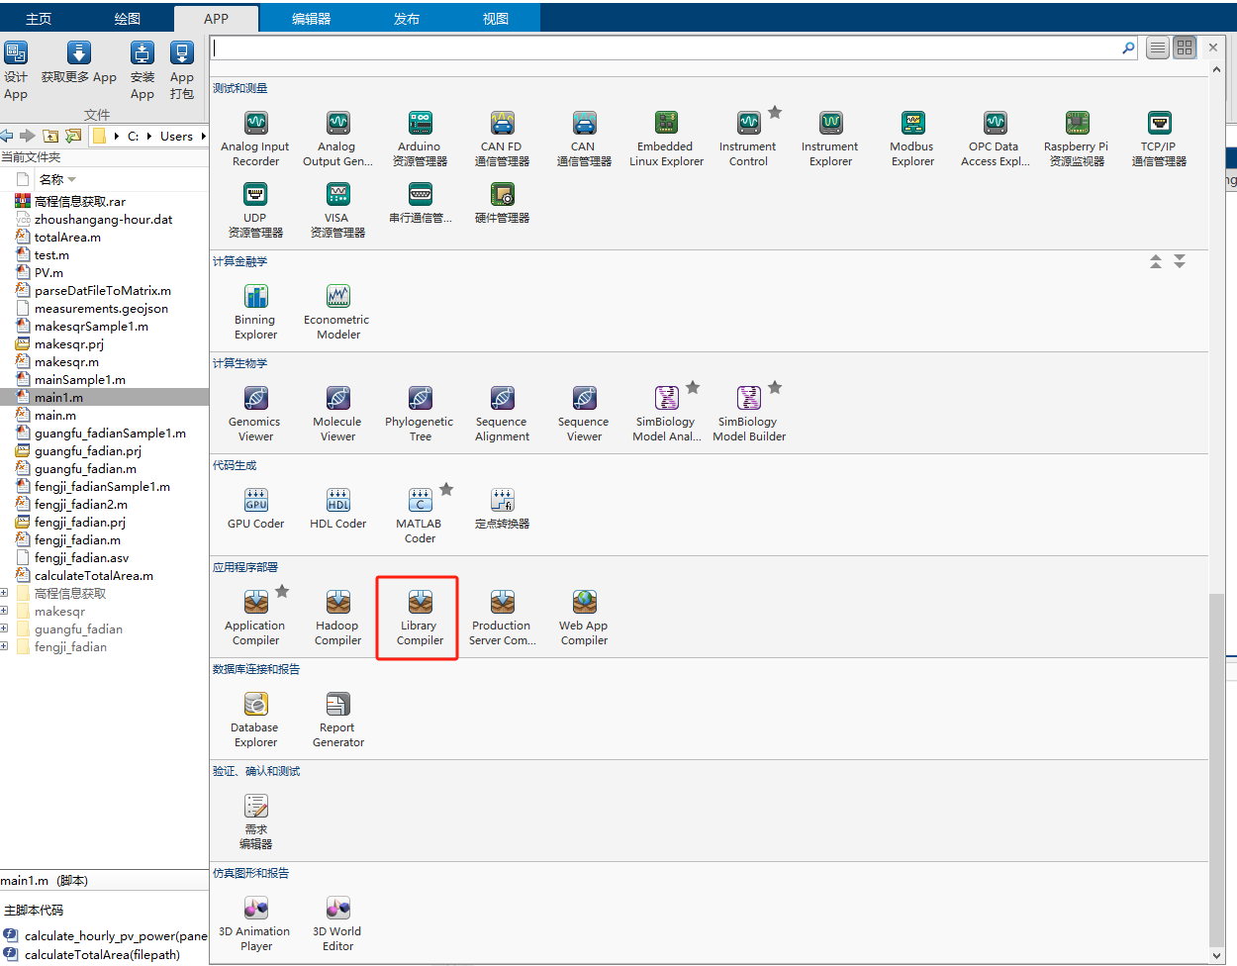
Task: Expand path arrow after Users
Action: tap(203, 137)
